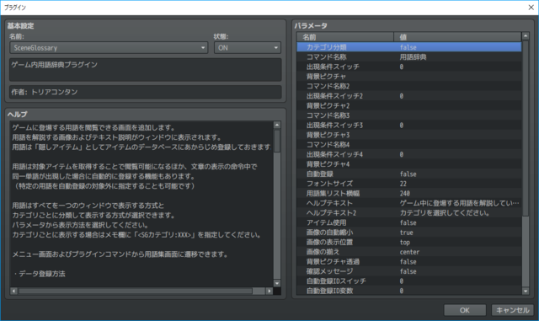The image size is (539, 321).
Task: Select the フォントサイズ parameter row
Action: 409,184
